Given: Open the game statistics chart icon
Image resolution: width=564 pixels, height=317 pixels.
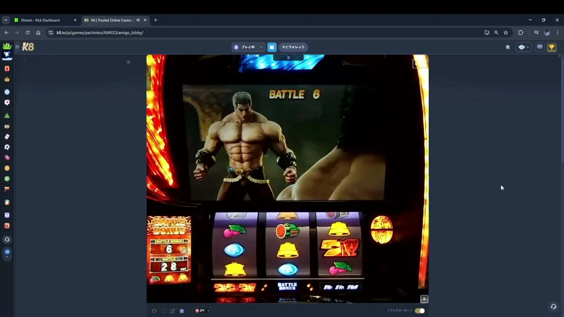Looking at the screenshot, I should tap(172, 311).
